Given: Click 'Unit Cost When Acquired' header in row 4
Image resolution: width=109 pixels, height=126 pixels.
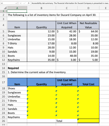Looking at the screenshot, I should 67,25.
